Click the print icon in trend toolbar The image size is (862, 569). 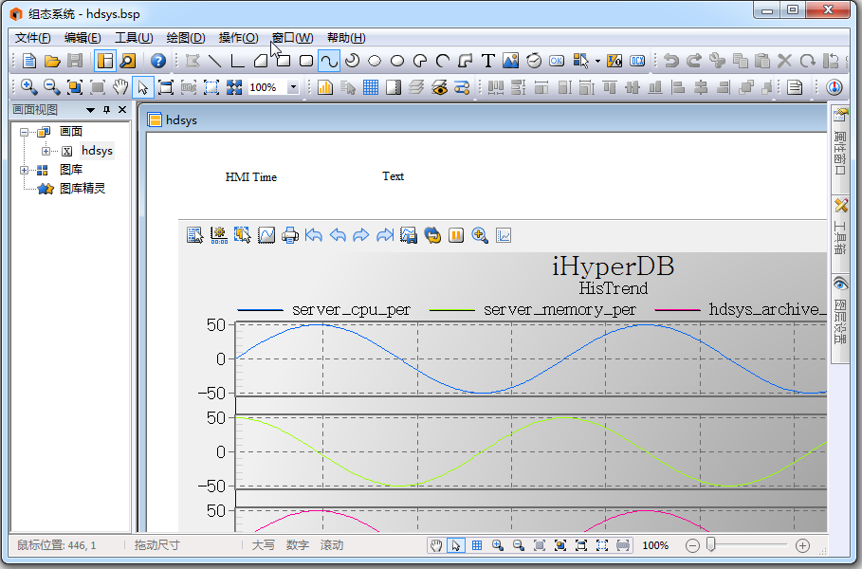point(290,235)
